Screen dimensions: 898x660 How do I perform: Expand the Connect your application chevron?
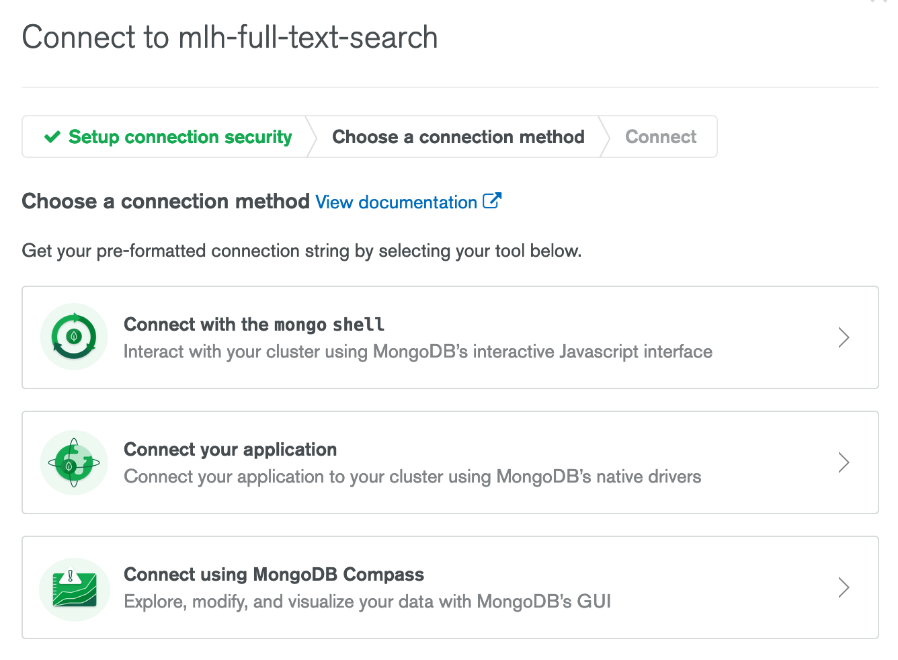click(x=844, y=462)
